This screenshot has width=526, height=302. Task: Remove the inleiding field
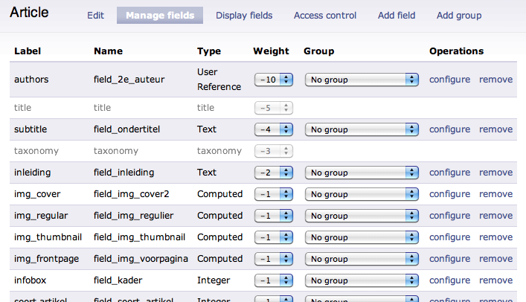pos(495,173)
